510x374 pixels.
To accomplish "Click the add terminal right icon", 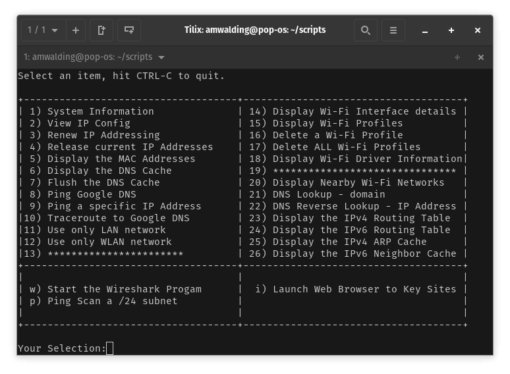I will click(x=101, y=30).
